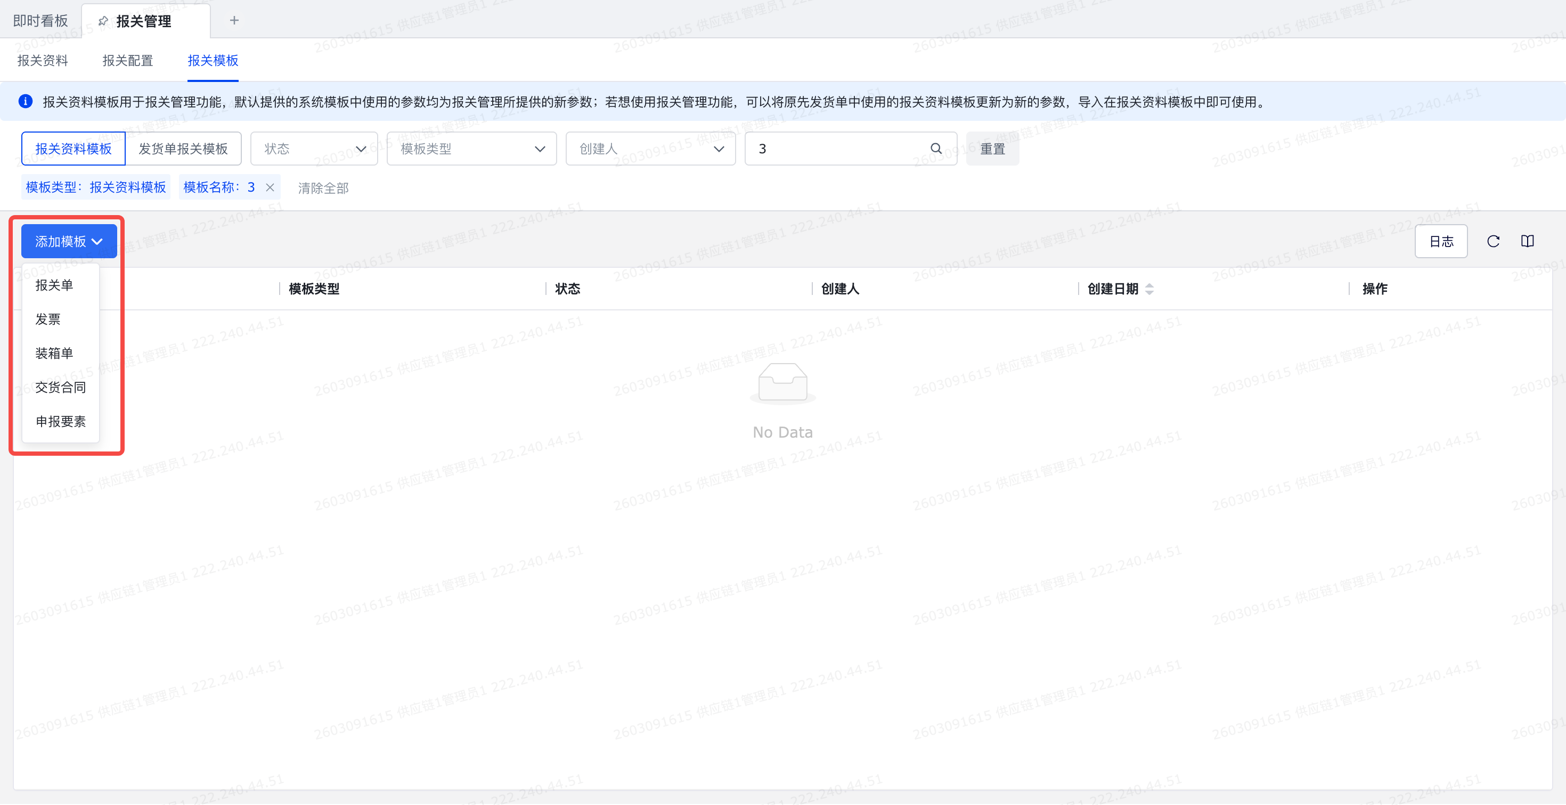Switch to 报关配置 tab
This screenshot has height=805, width=1566.
[128, 60]
